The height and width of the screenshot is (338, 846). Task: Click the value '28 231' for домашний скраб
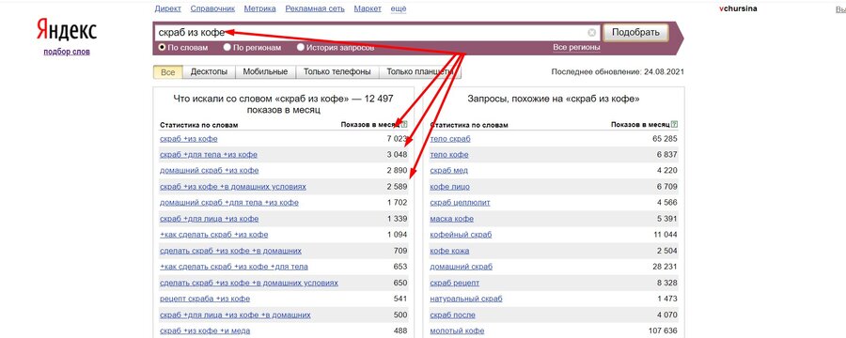point(665,267)
